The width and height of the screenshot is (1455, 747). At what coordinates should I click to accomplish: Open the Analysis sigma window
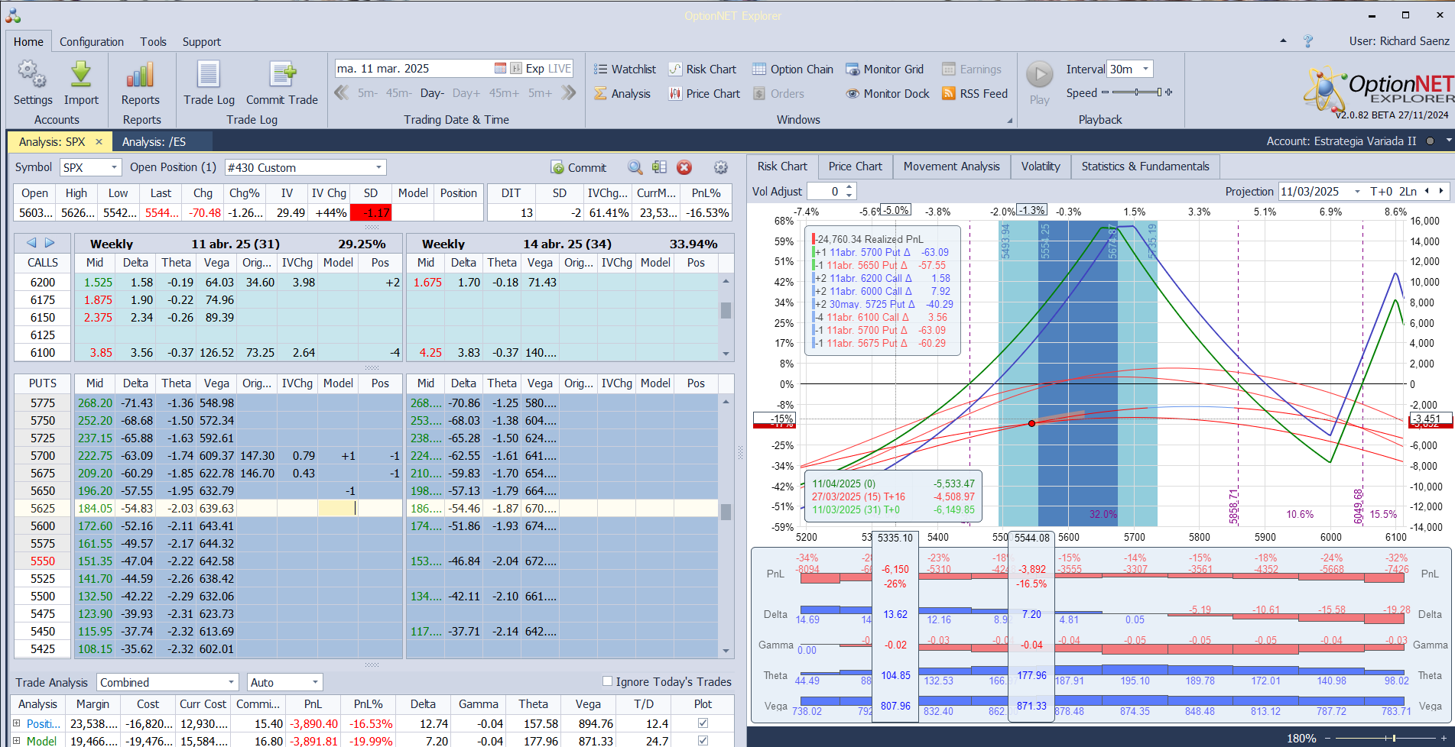coord(622,93)
